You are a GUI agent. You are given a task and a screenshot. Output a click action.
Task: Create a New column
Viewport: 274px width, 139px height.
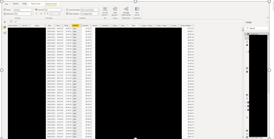click(x=137, y=12)
